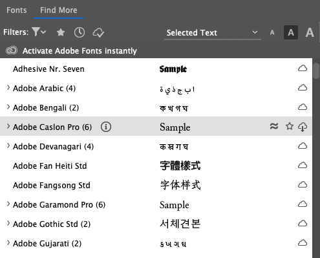
Task: Expand Adobe Arabic font family
Action: pos(8,87)
